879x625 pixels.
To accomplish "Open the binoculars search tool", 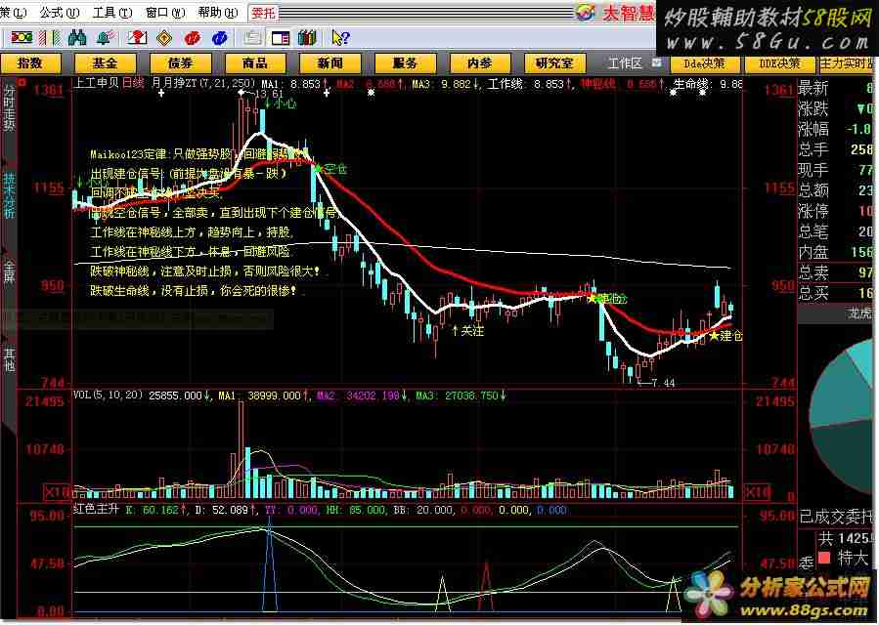I will click(76, 37).
